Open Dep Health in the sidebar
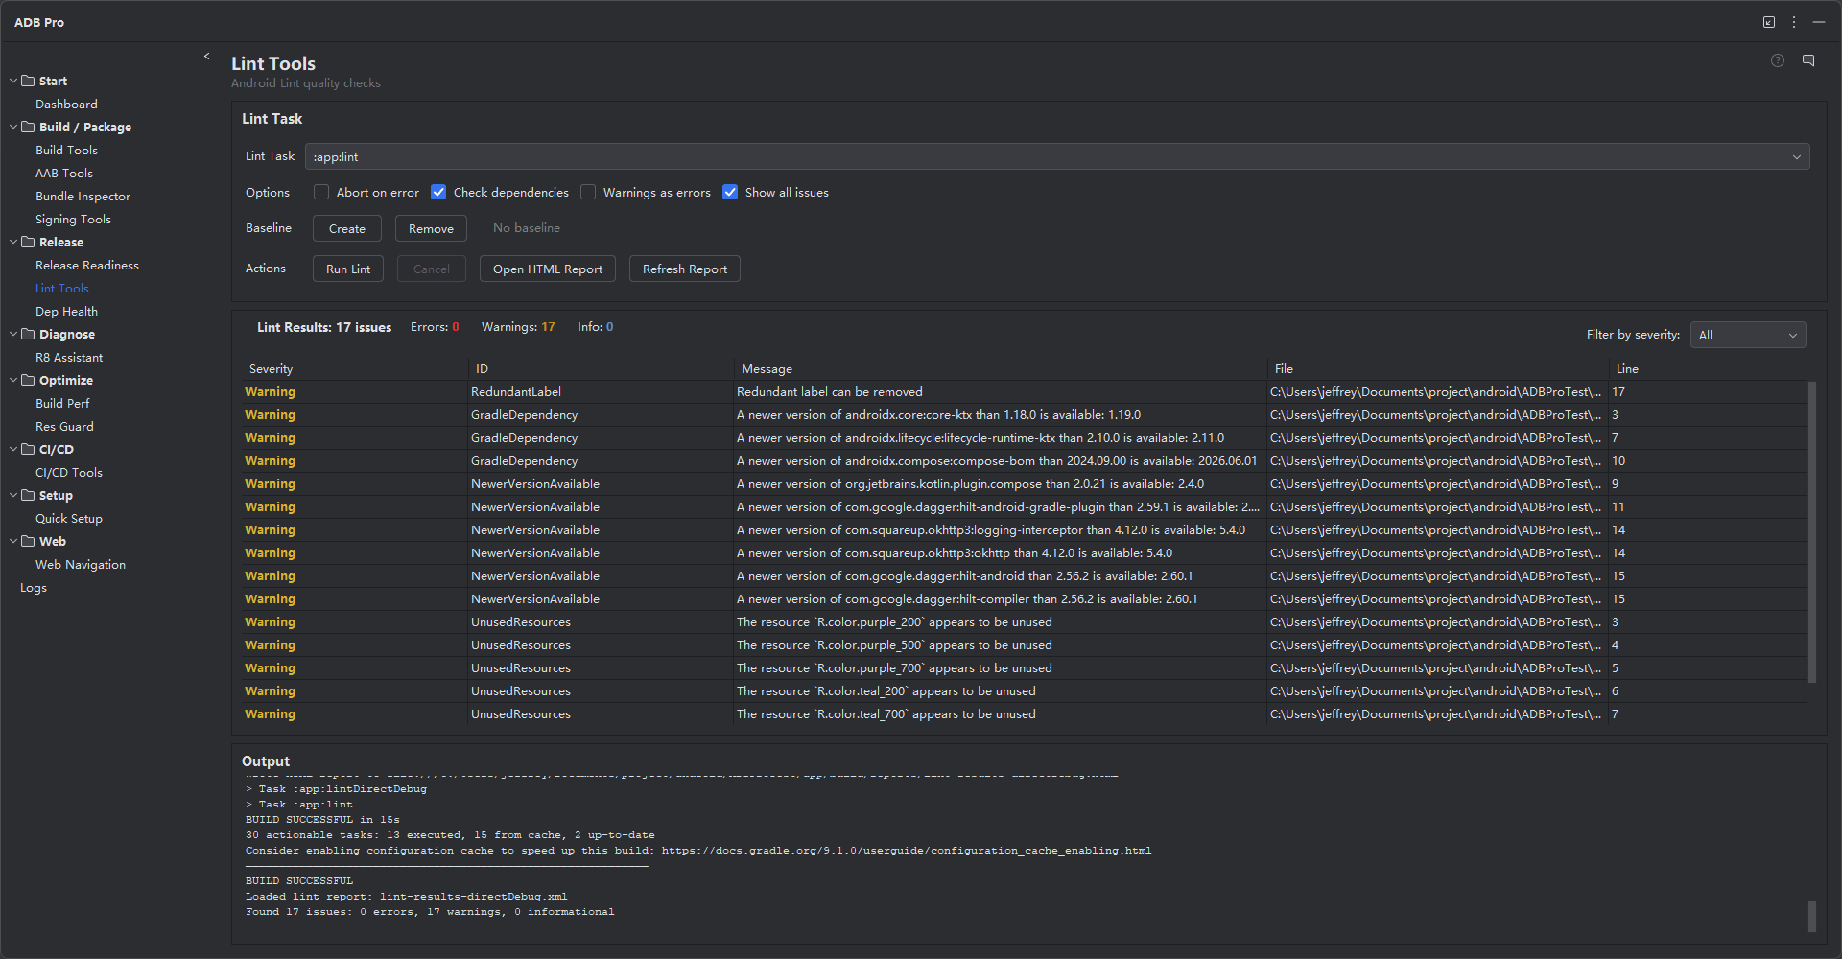1842x959 pixels. click(x=66, y=311)
